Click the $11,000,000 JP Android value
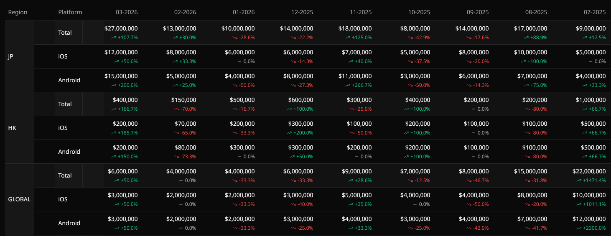 tap(355, 76)
